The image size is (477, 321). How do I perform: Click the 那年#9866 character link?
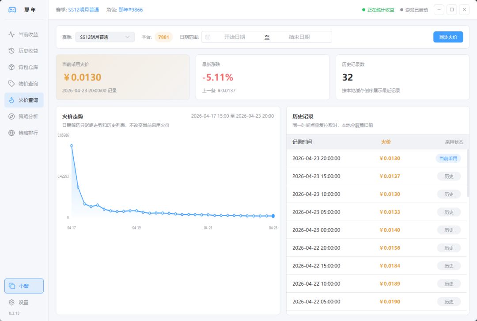(131, 10)
